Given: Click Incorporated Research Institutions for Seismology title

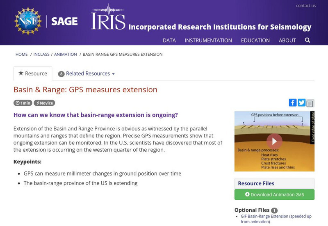Looking at the screenshot, I should point(220,27).
